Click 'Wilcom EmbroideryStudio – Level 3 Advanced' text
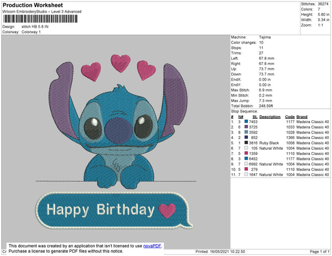 [42, 12]
